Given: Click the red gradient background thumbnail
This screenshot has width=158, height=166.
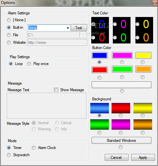Looking at the screenshot, I should coord(121,108).
